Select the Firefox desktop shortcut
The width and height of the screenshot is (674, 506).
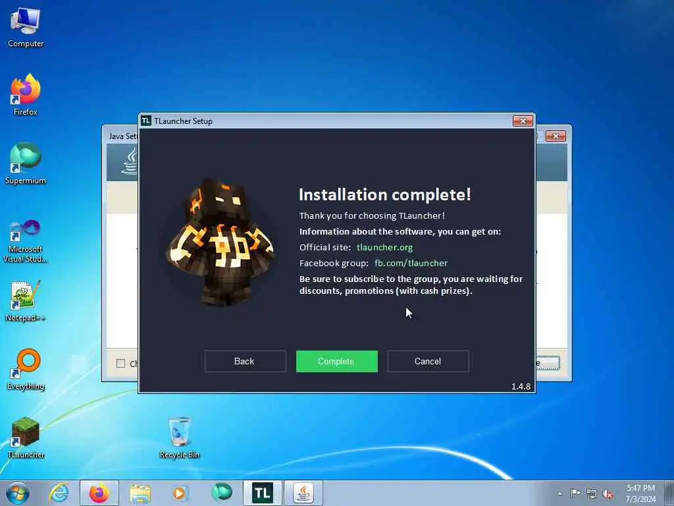[26, 95]
